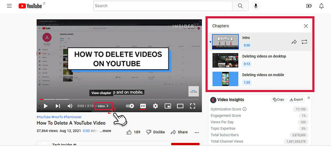331x147 pixels.
Task: Share the Intro chapter
Action: tap(294, 42)
